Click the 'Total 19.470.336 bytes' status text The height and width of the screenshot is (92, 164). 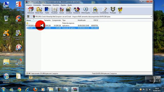104,73
